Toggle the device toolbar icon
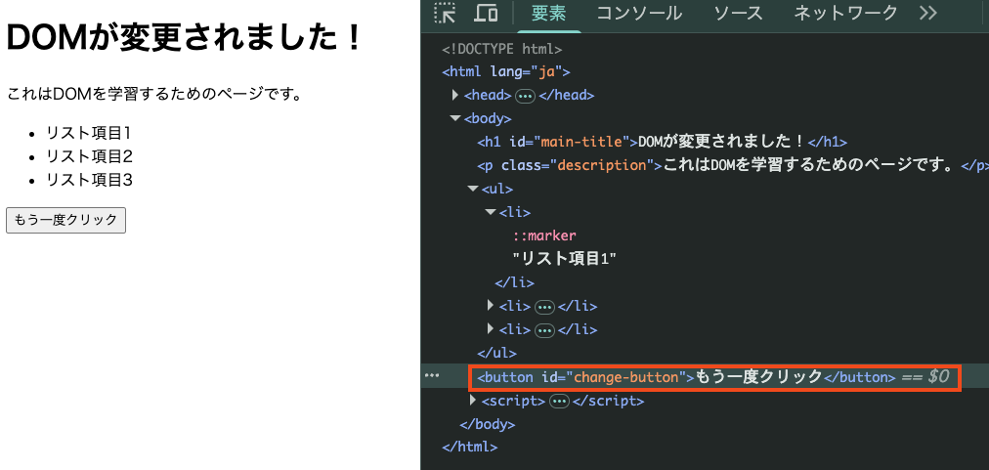 pyautogui.click(x=486, y=14)
